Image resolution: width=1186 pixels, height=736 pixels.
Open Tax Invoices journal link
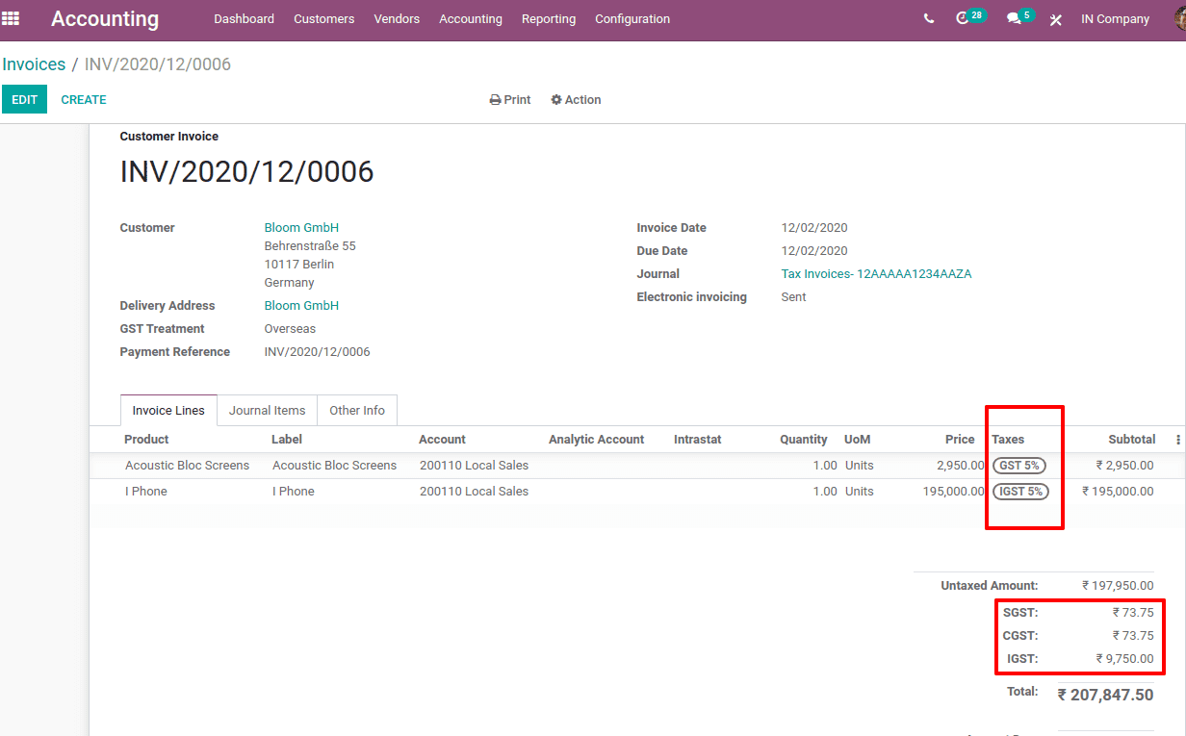point(876,274)
